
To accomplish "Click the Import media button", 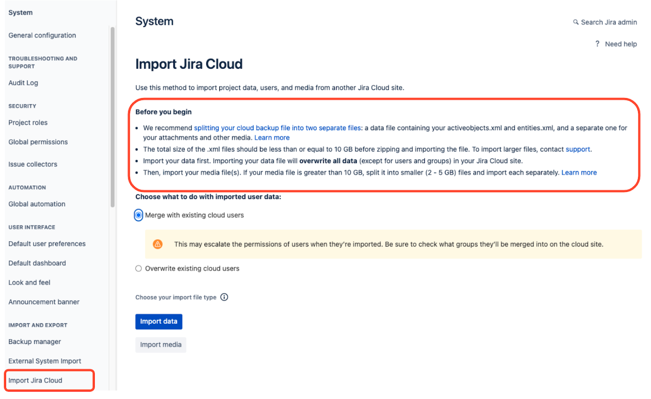I will 161,344.
